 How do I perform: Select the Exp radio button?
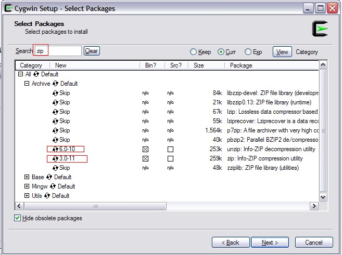tap(248, 52)
